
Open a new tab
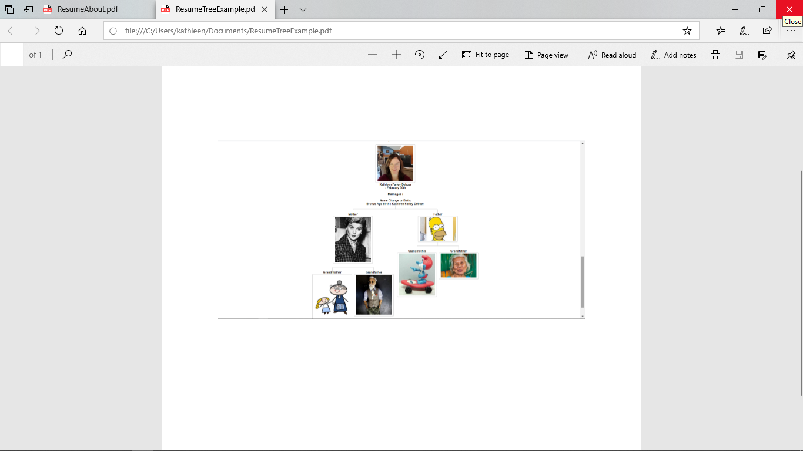(x=285, y=9)
